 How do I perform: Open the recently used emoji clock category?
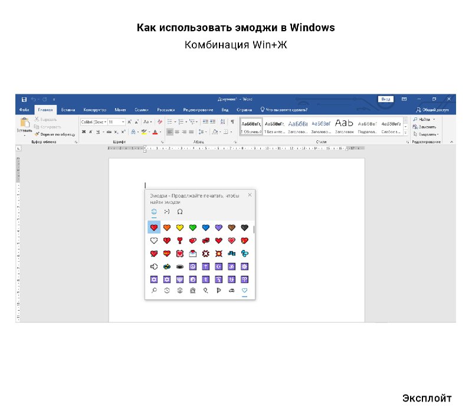coord(167,291)
